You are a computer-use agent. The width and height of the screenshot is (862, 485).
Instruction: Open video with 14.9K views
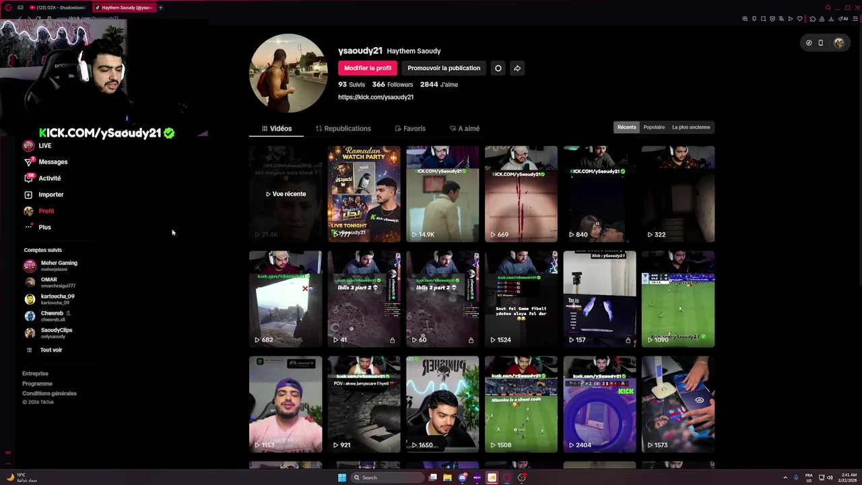[442, 194]
